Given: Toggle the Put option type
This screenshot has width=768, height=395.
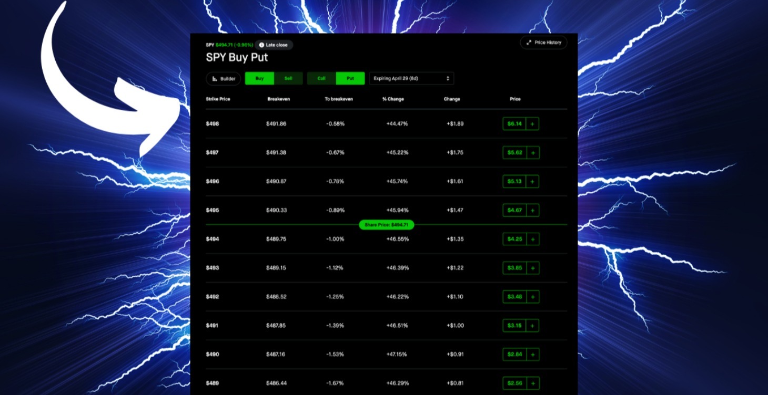Looking at the screenshot, I should [x=350, y=78].
